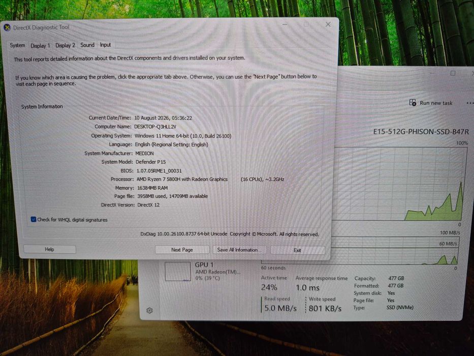Click the Operating System value Windows 11 Home

coord(183,136)
